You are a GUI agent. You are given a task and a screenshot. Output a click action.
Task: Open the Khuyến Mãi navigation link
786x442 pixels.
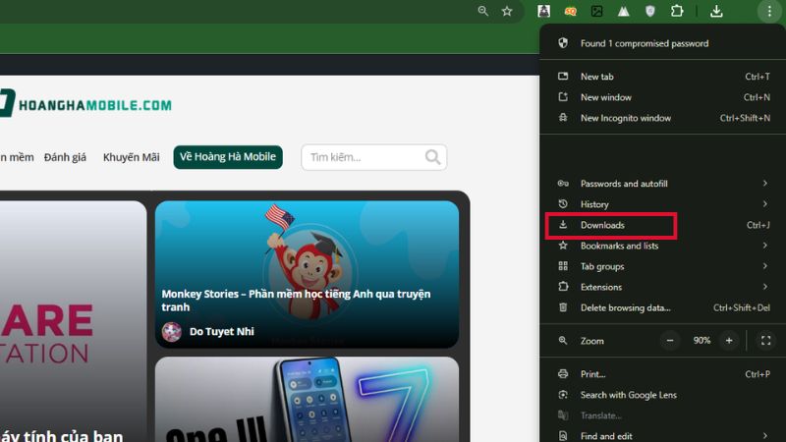point(131,157)
